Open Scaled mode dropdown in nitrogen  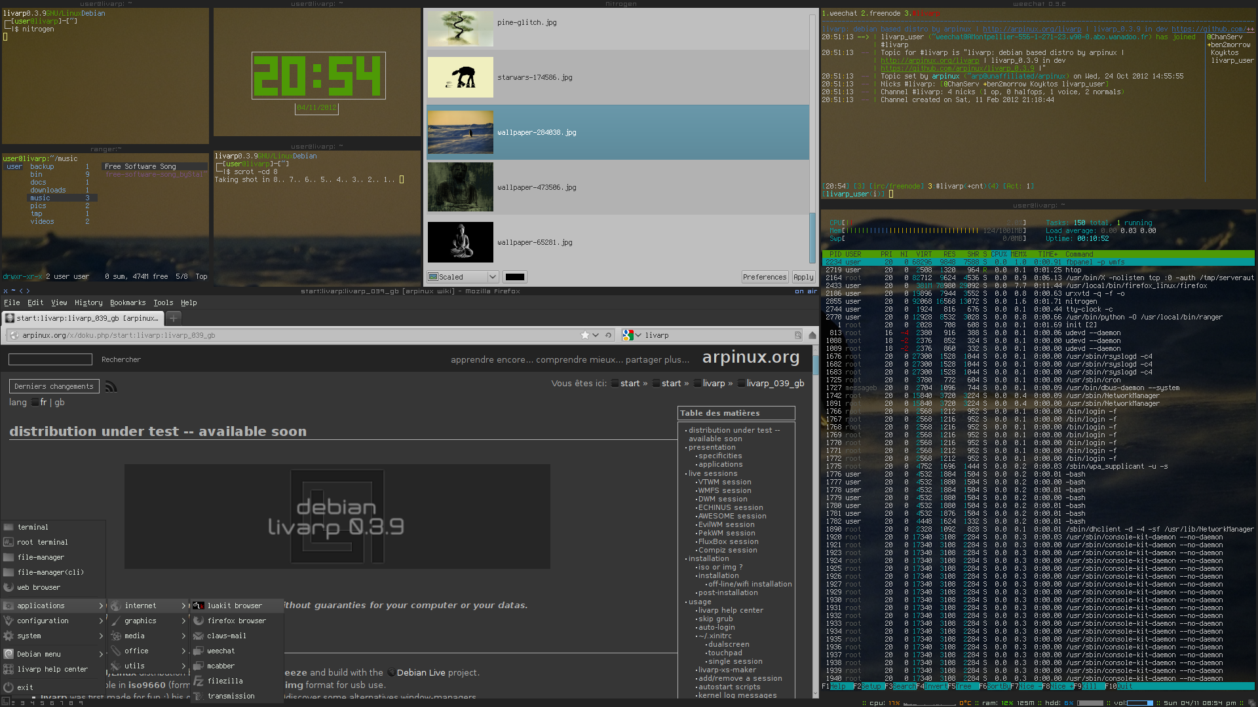coord(463,277)
